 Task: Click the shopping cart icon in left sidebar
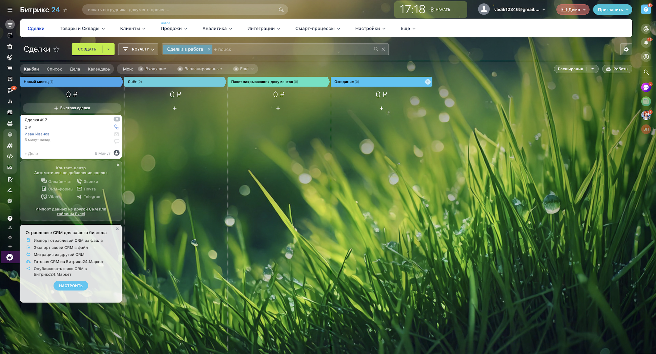point(10,68)
